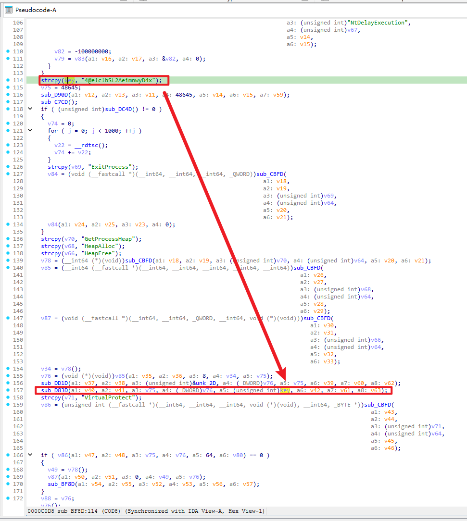Select the "4@e!c!bSL2AeimnwyD4x" key string
467x521 pixels.
coord(118,80)
